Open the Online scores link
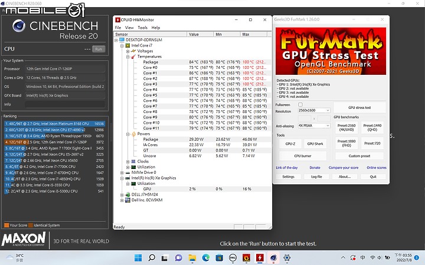 tap(377, 168)
